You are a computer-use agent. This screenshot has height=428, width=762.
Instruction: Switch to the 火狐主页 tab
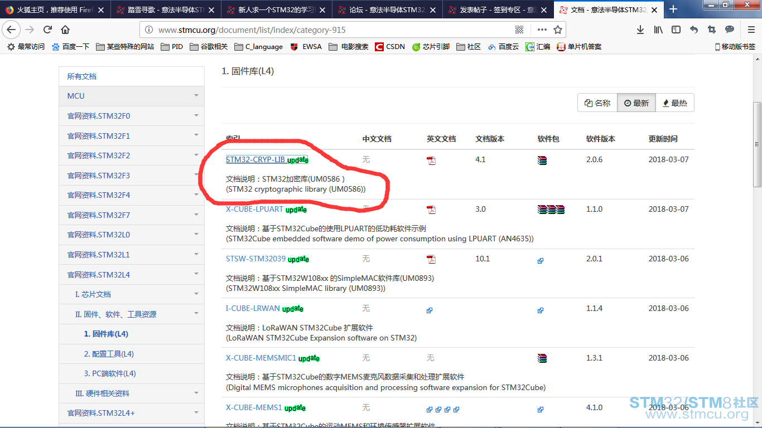tap(55, 9)
